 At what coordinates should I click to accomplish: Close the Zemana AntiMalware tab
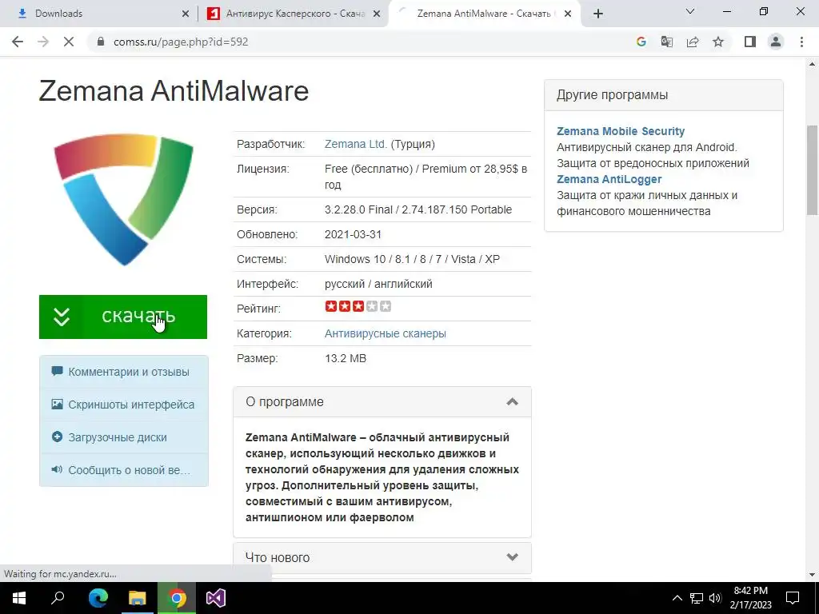coord(569,14)
